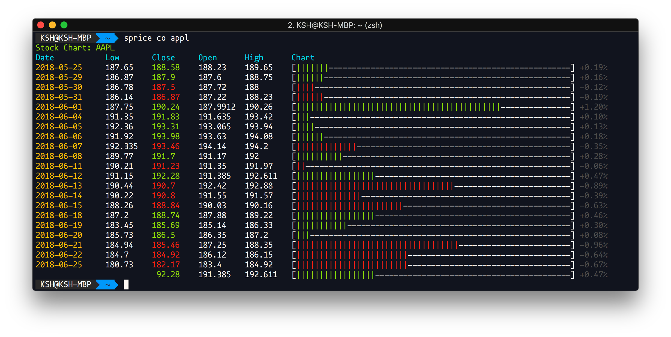Click the "Close" column header

coord(163,57)
